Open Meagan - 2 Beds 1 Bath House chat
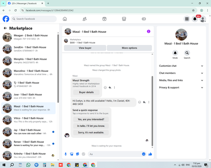This screenshot has width=211, height=168. (x=29, y=37)
